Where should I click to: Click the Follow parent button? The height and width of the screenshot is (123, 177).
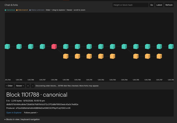click(31, 113)
